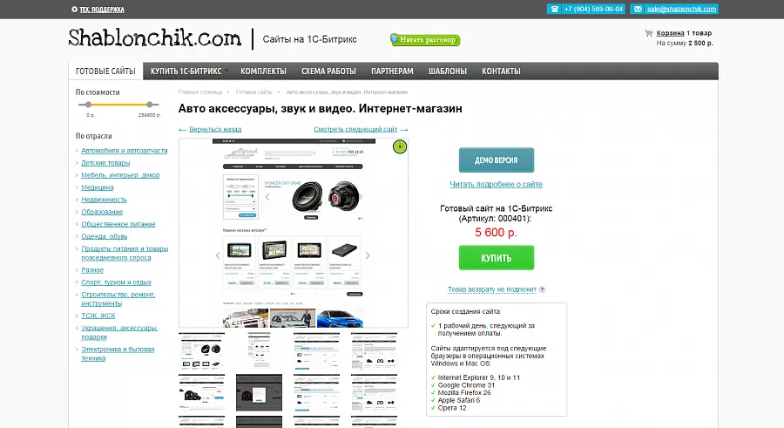Click Главная страница breadcrumb
This screenshot has width=784, height=428.
point(200,92)
